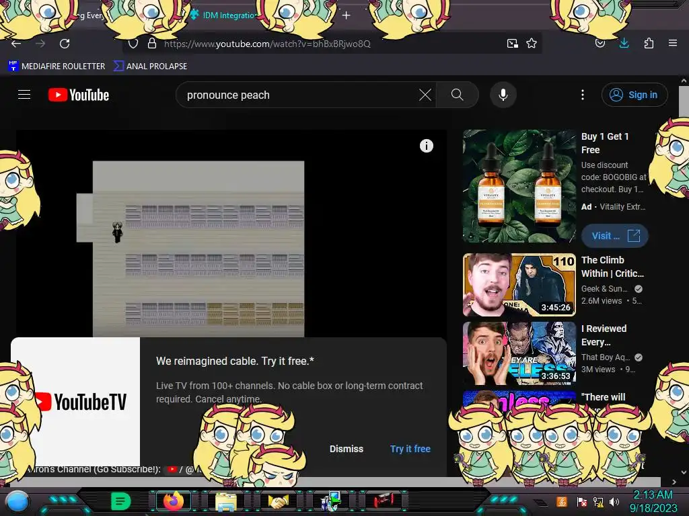Open the Buy 1 Get 1 Free ad thumbnail
This screenshot has width=689, height=516.
[x=519, y=186]
